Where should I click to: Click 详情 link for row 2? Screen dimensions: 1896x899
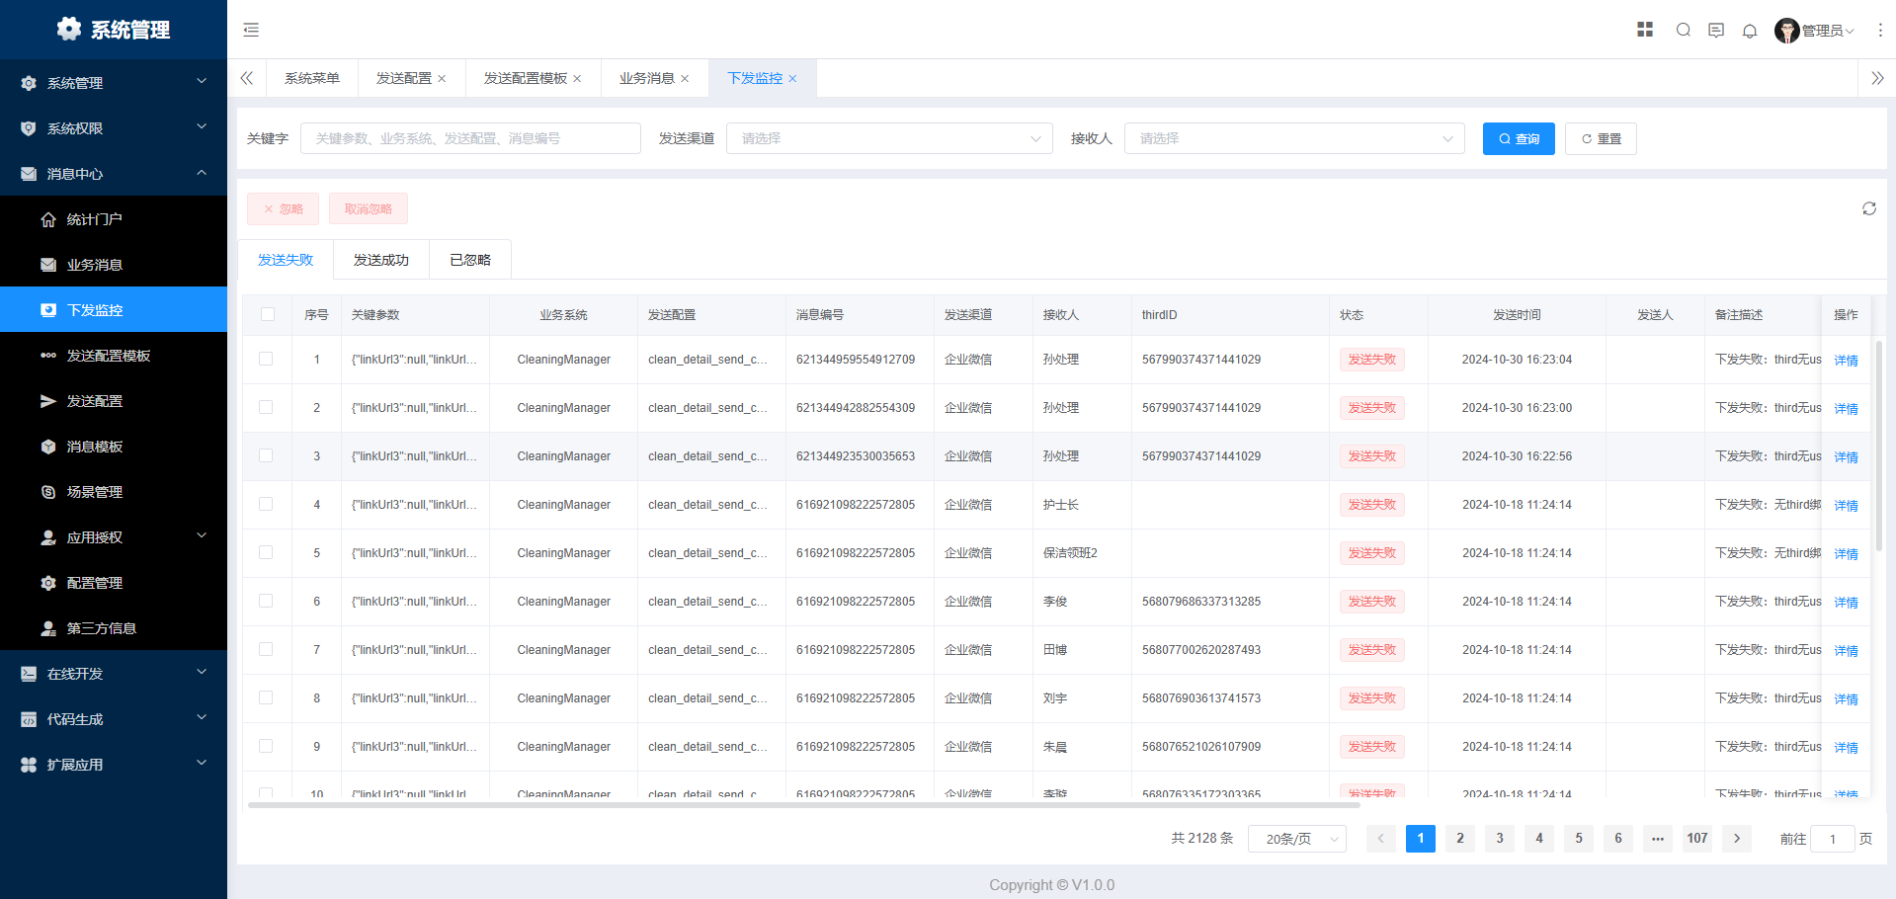1846,409
